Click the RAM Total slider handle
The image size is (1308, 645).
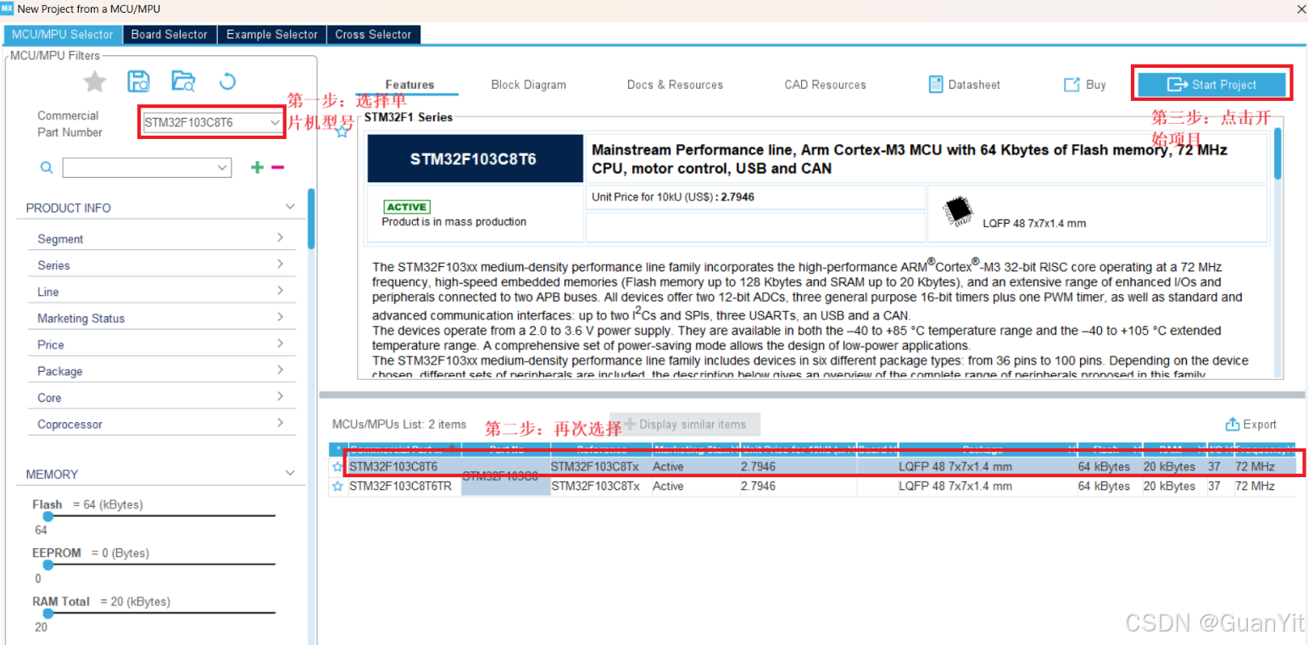(x=47, y=614)
